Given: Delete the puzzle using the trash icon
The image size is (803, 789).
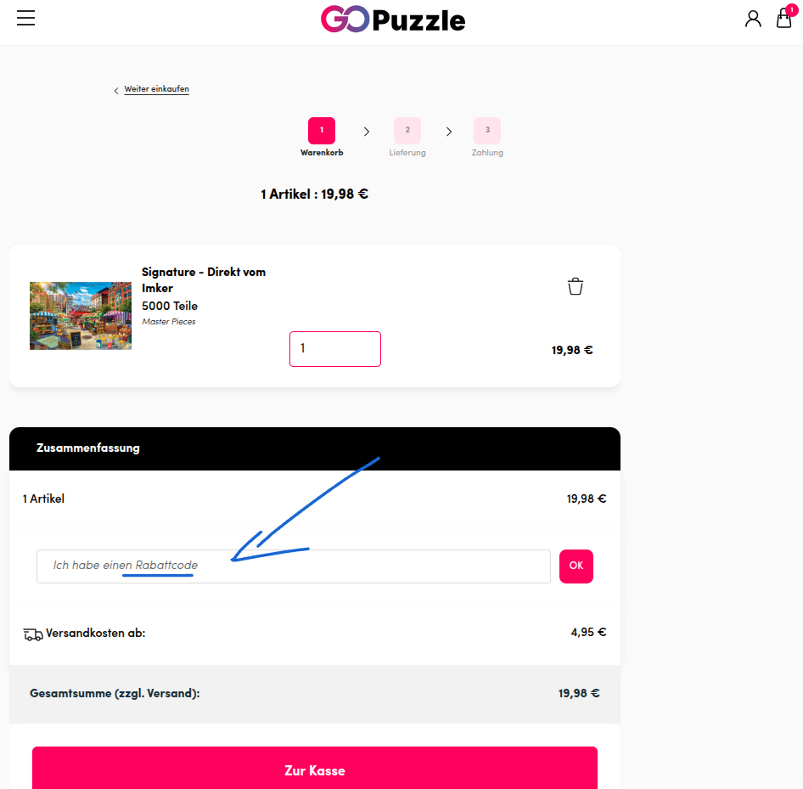Looking at the screenshot, I should [x=575, y=286].
